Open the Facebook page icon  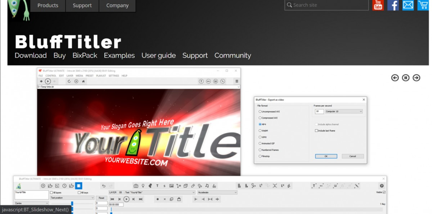393,5
